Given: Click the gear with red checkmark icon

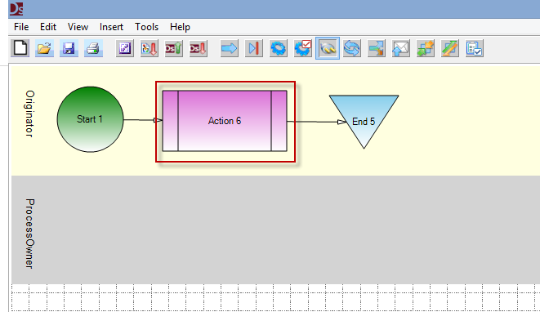Looking at the screenshot, I should tap(303, 48).
